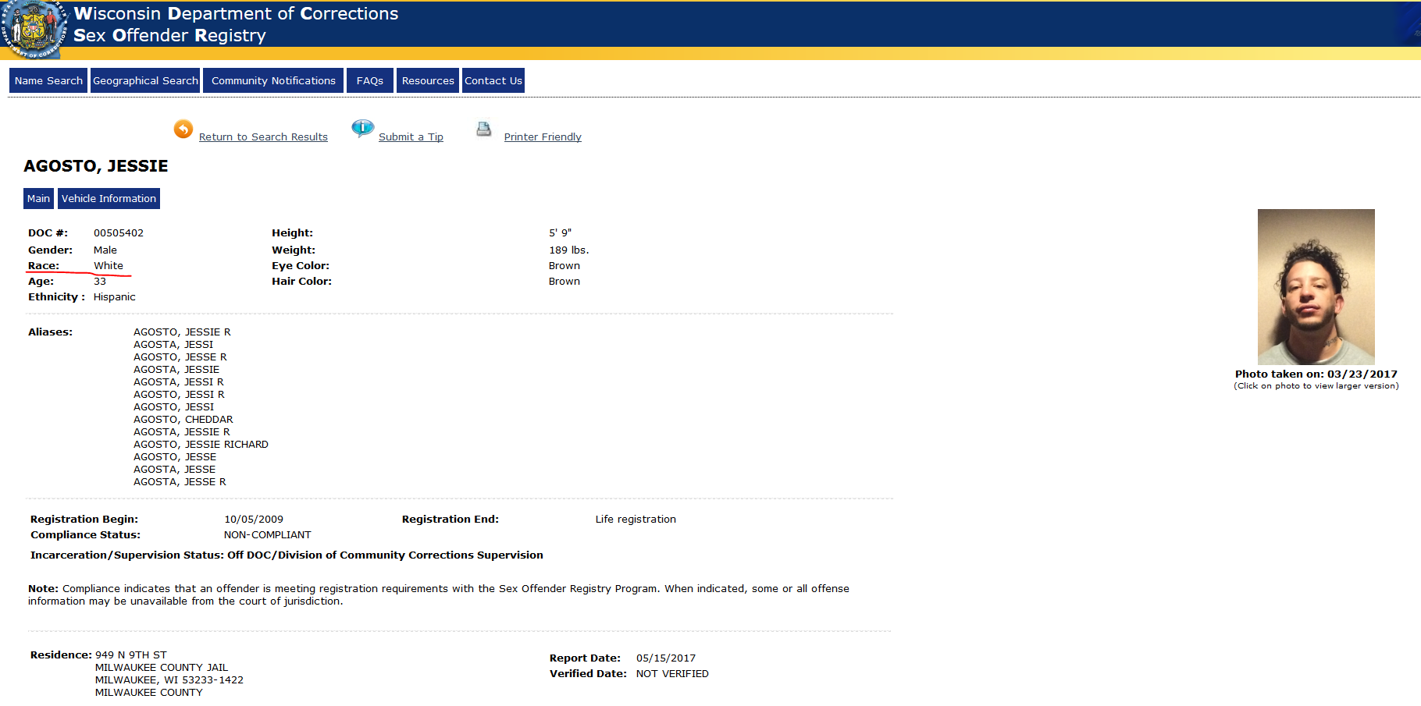Image resolution: width=1421 pixels, height=706 pixels.
Task: Open the Printer Friendly version link
Action: point(543,137)
